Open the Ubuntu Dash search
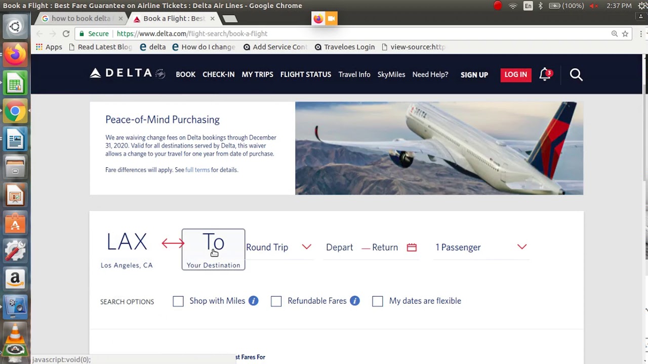 point(15,27)
